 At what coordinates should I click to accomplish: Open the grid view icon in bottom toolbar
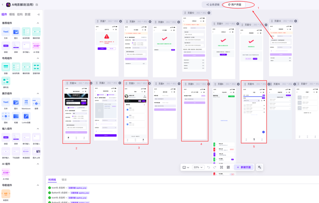(228, 167)
